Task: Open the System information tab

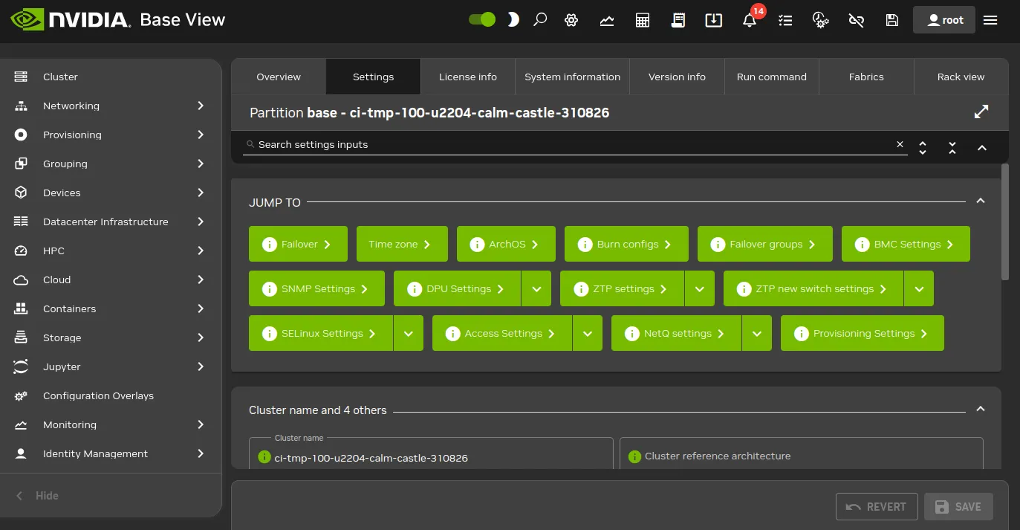Action: [572, 77]
